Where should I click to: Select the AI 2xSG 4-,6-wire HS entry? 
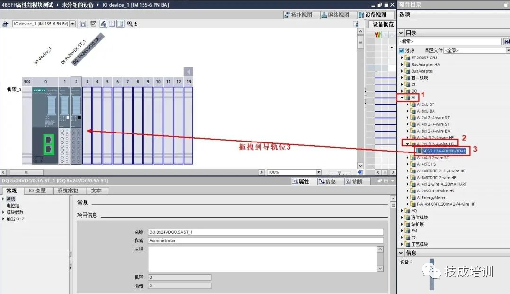(x=435, y=190)
